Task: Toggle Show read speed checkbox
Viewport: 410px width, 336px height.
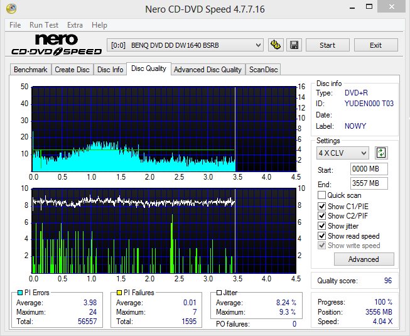Action: pyautogui.click(x=321, y=236)
